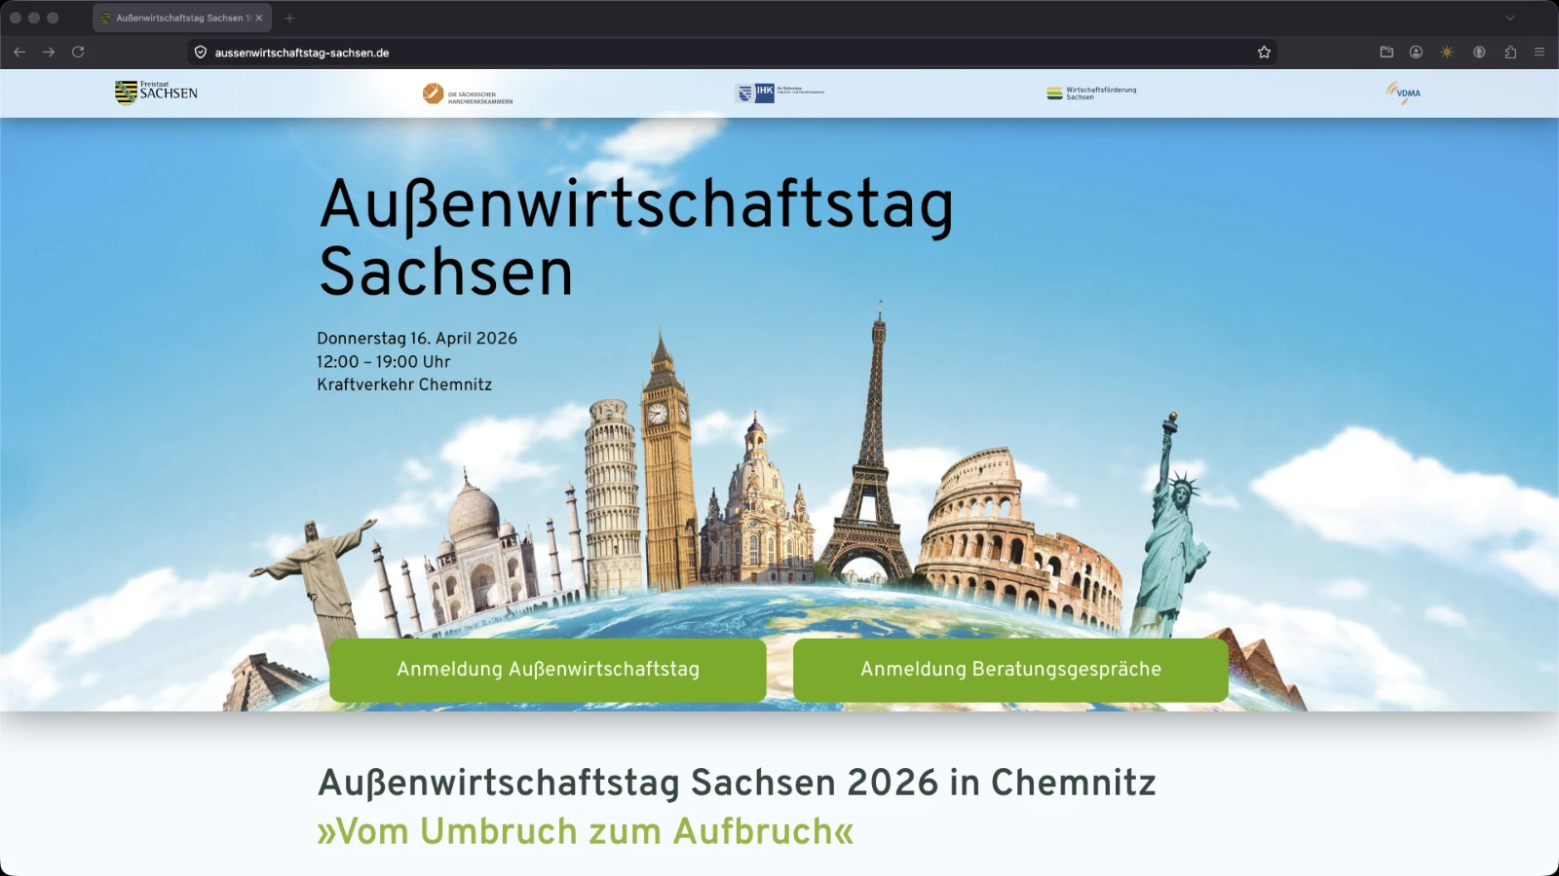Viewport: 1559px width, 876px height.
Task: Toggle the bookmark star for this page
Action: pyautogui.click(x=1264, y=52)
